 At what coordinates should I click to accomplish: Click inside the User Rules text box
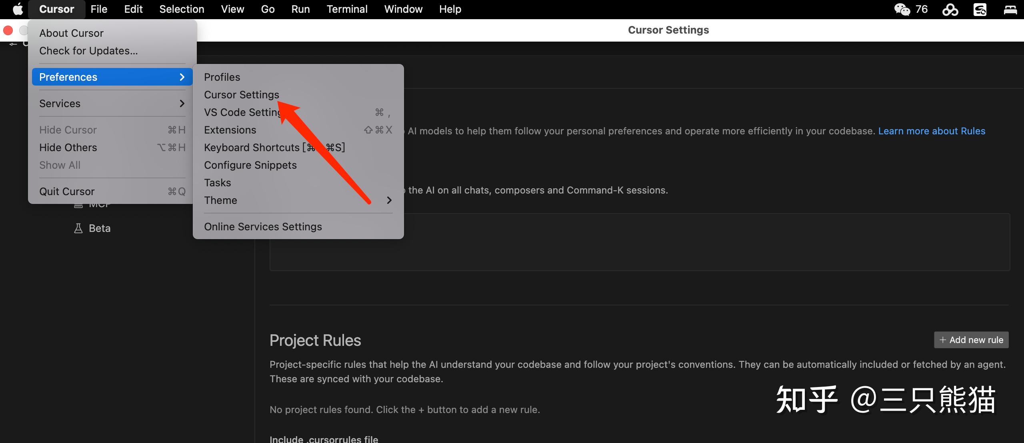pyautogui.click(x=640, y=242)
